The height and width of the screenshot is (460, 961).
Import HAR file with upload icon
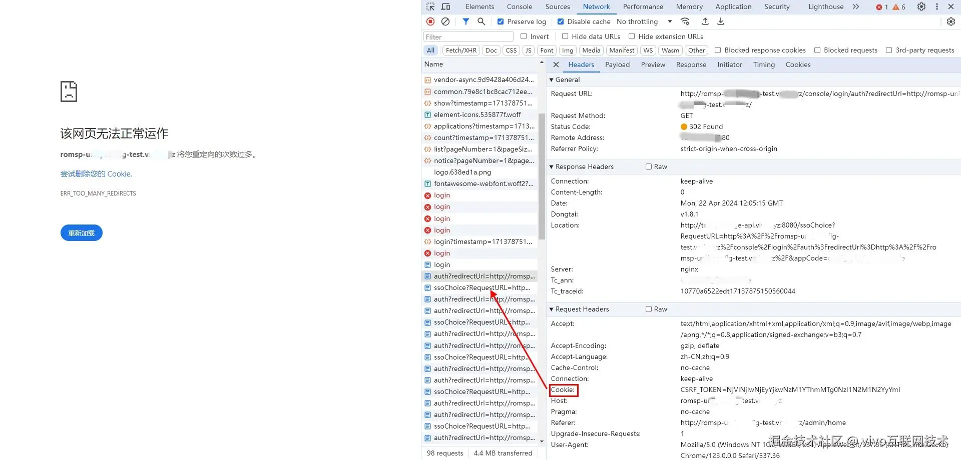(x=705, y=21)
